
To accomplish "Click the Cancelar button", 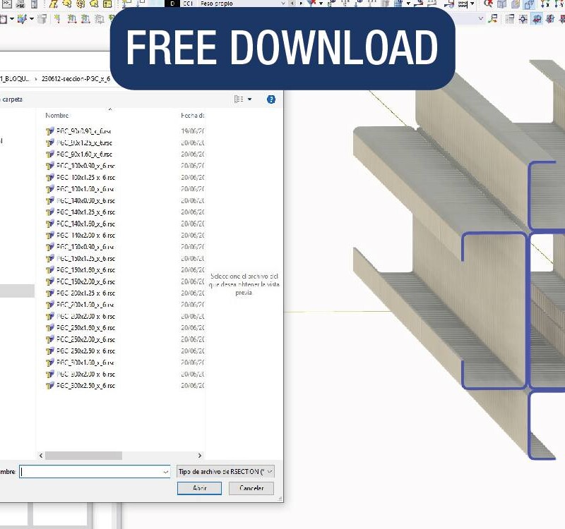I will point(251,488).
